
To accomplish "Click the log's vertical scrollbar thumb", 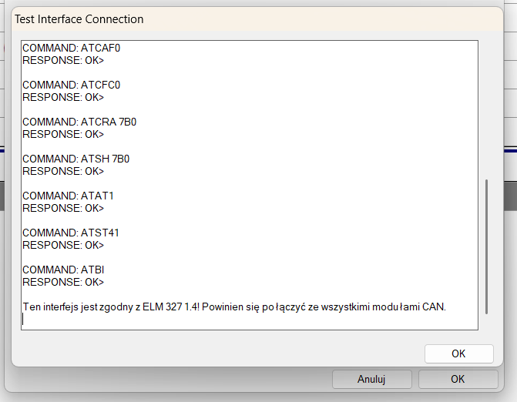I will tap(486, 246).
